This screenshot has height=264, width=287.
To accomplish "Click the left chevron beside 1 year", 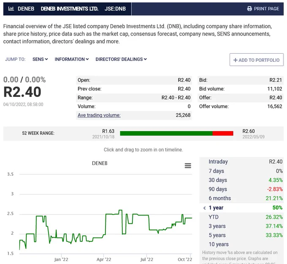I will pyautogui.click(x=204, y=208).
